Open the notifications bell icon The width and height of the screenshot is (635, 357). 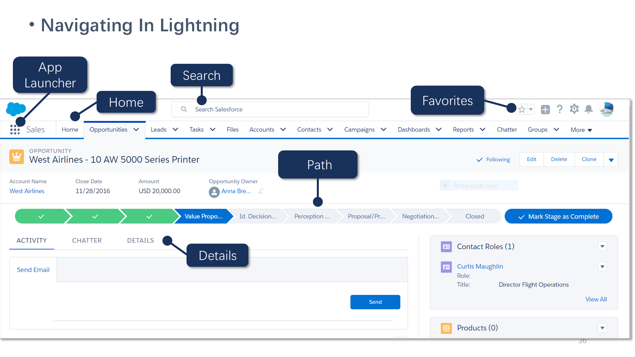tap(589, 109)
